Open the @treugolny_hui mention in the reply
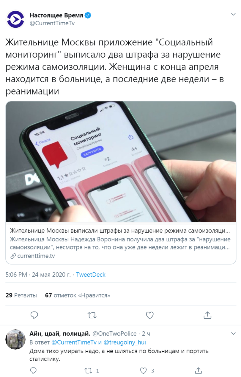The image size is (241, 377). click(x=125, y=342)
